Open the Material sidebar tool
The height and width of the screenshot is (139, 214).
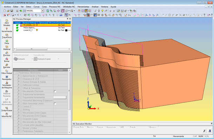[x=7, y=48]
